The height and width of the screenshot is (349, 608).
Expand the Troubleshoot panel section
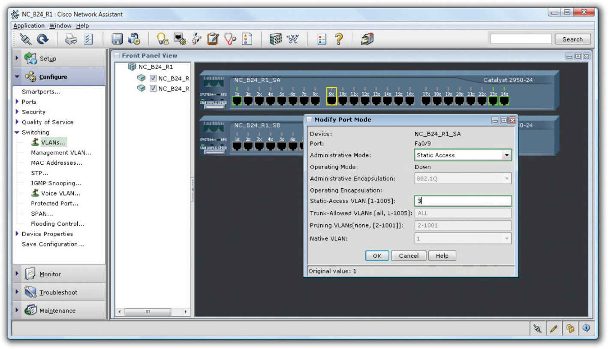coord(59,292)
